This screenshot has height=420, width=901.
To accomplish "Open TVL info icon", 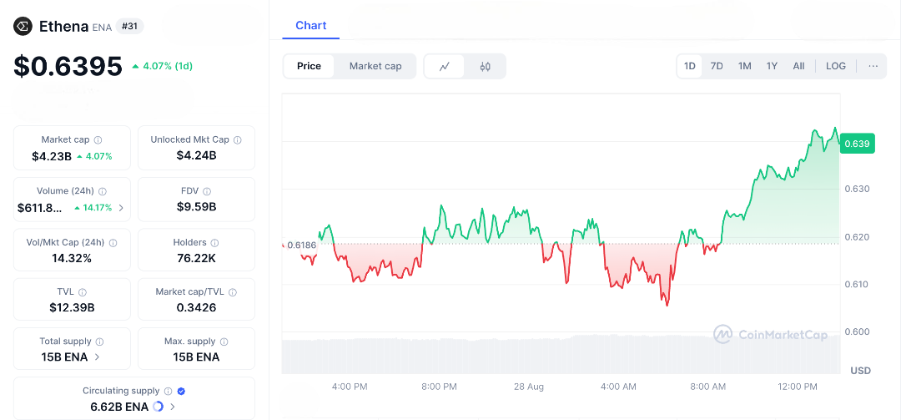I will coord(82,292).
